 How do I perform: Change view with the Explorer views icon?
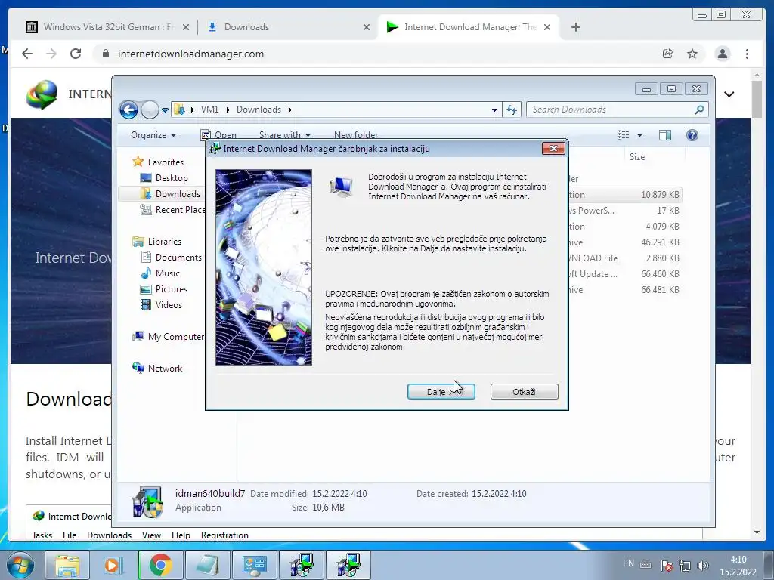(624, 135)
